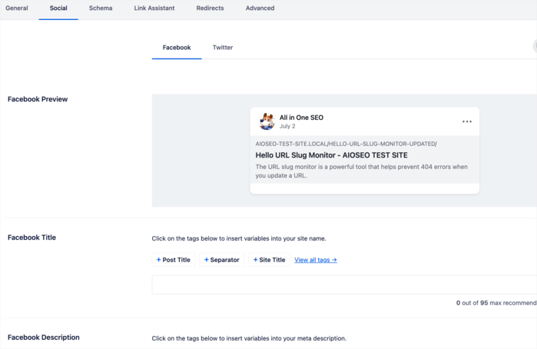Insert the Site Title tag
537x349 pixels.
(x=269, y=260)
